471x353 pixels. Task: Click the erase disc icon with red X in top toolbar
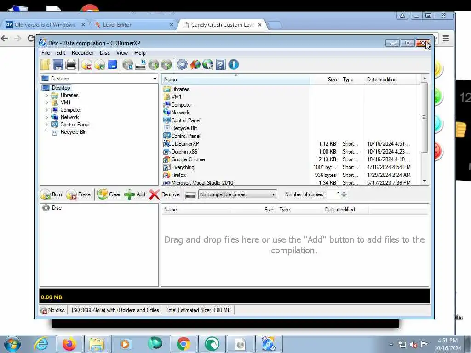tap(86, 64)
